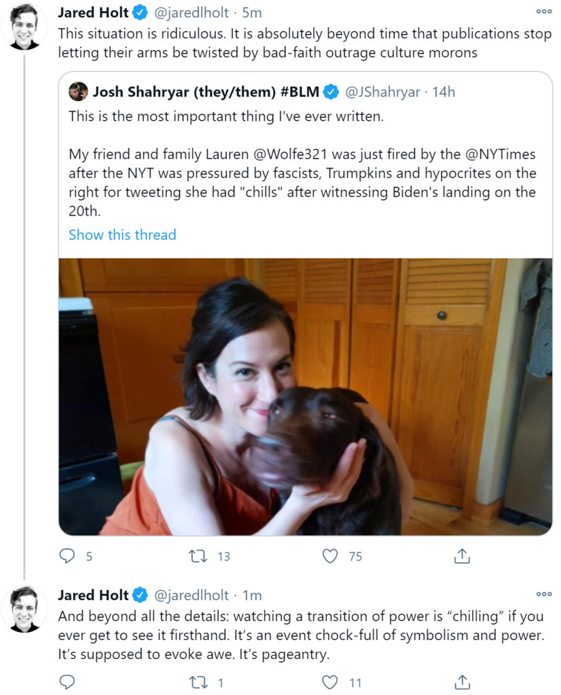
Task: Open more options on the first tweet
Action: 543,12
